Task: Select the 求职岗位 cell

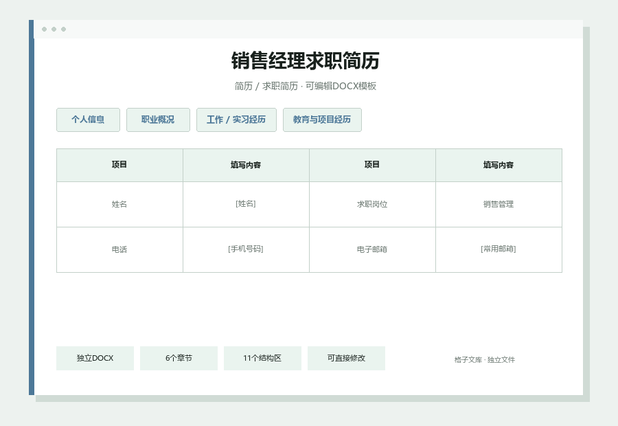Action: [x=372, y=204]
